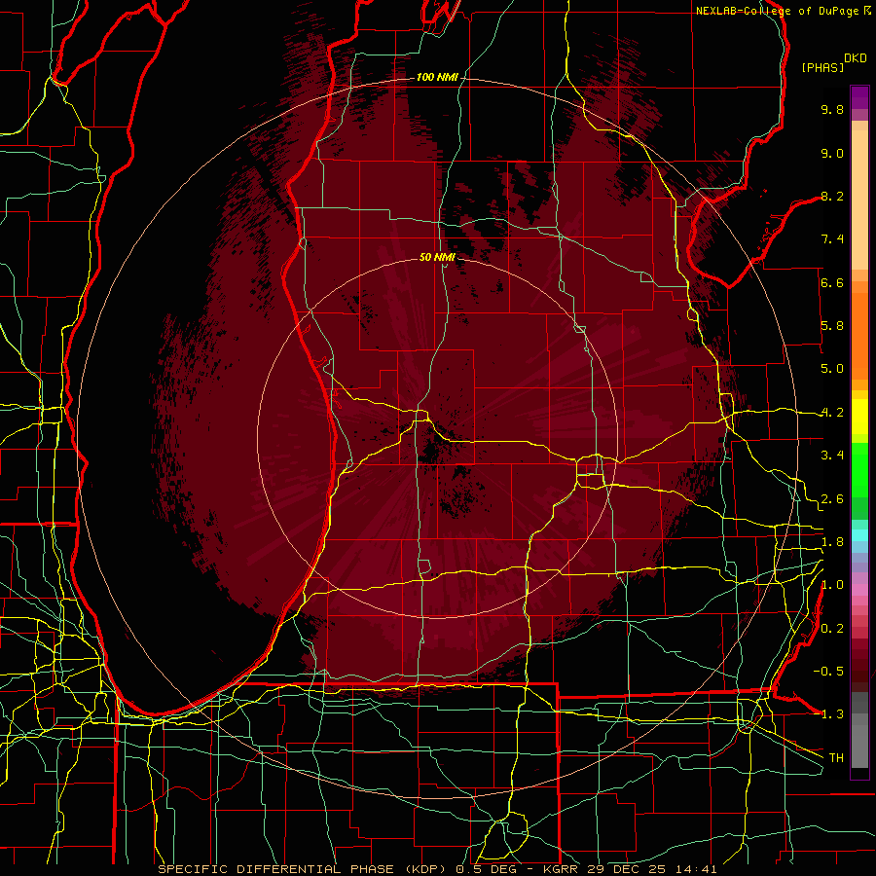
Task: Select the 9.8 value on the scale
Action: (x=832, y=109)
